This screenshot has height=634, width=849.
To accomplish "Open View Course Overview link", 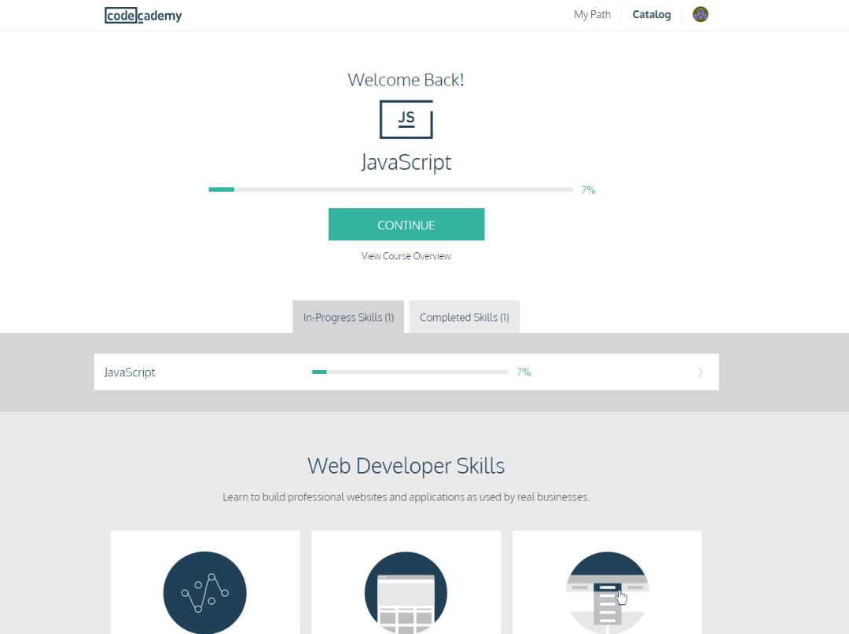I will [406, 256].
